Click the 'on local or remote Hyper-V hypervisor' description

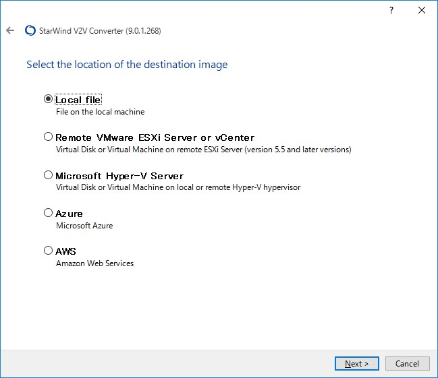[233, 187]
